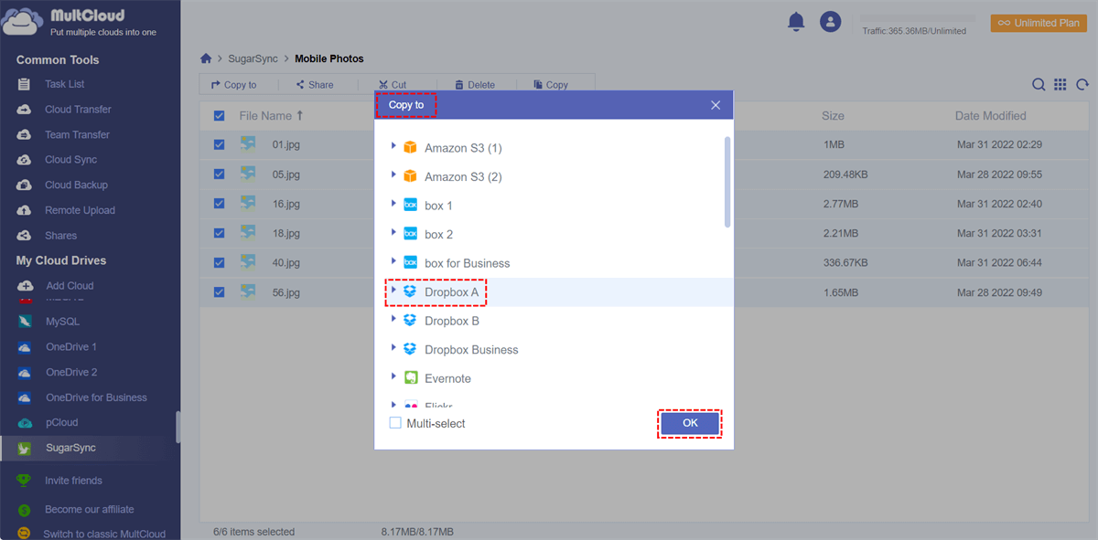Click the box for Business icon

[410, 262]
